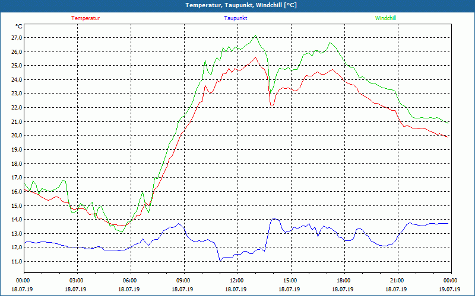This screenshot has width=475, height=296.
Task: Click the 21:00 time label
Action: click(398, 281)
